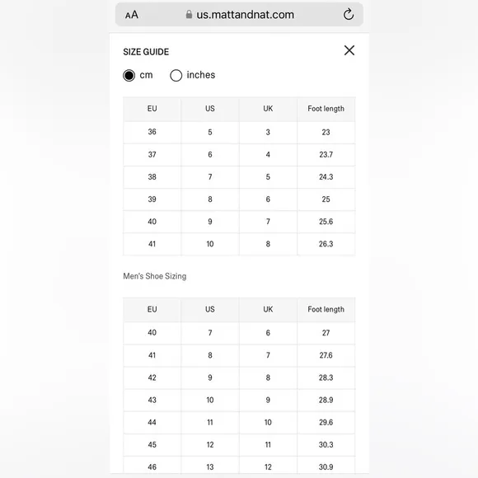
Task: Click the 26.3 foot length cell
Action: (x=326, y=244)
